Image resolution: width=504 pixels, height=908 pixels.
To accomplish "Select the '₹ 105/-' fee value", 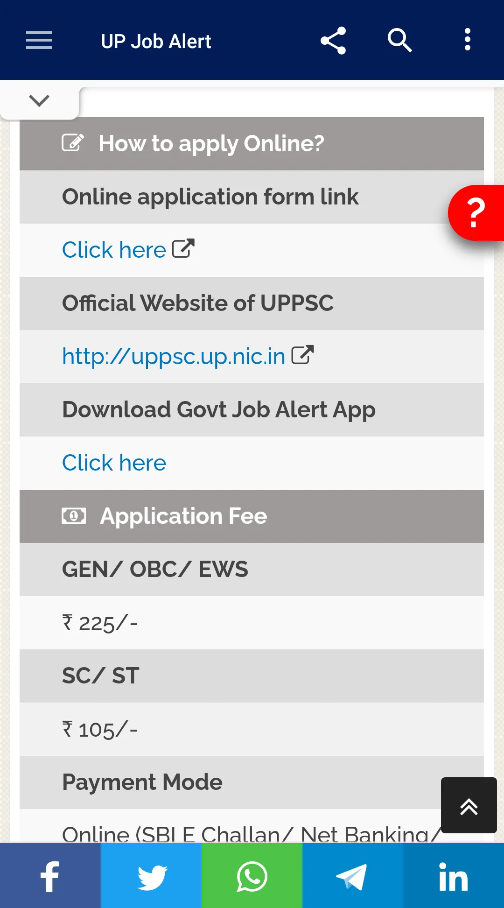I will (x=100, y=730).
